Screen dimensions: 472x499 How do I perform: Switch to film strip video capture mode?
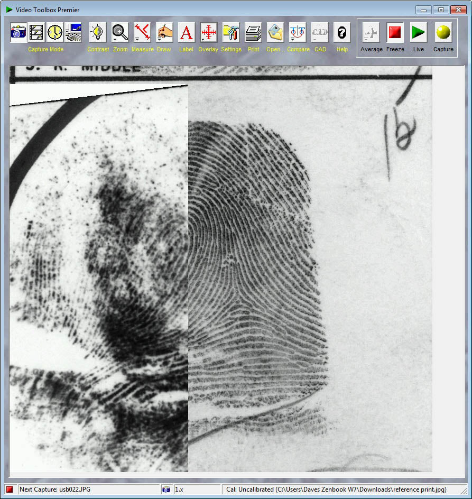36,33
